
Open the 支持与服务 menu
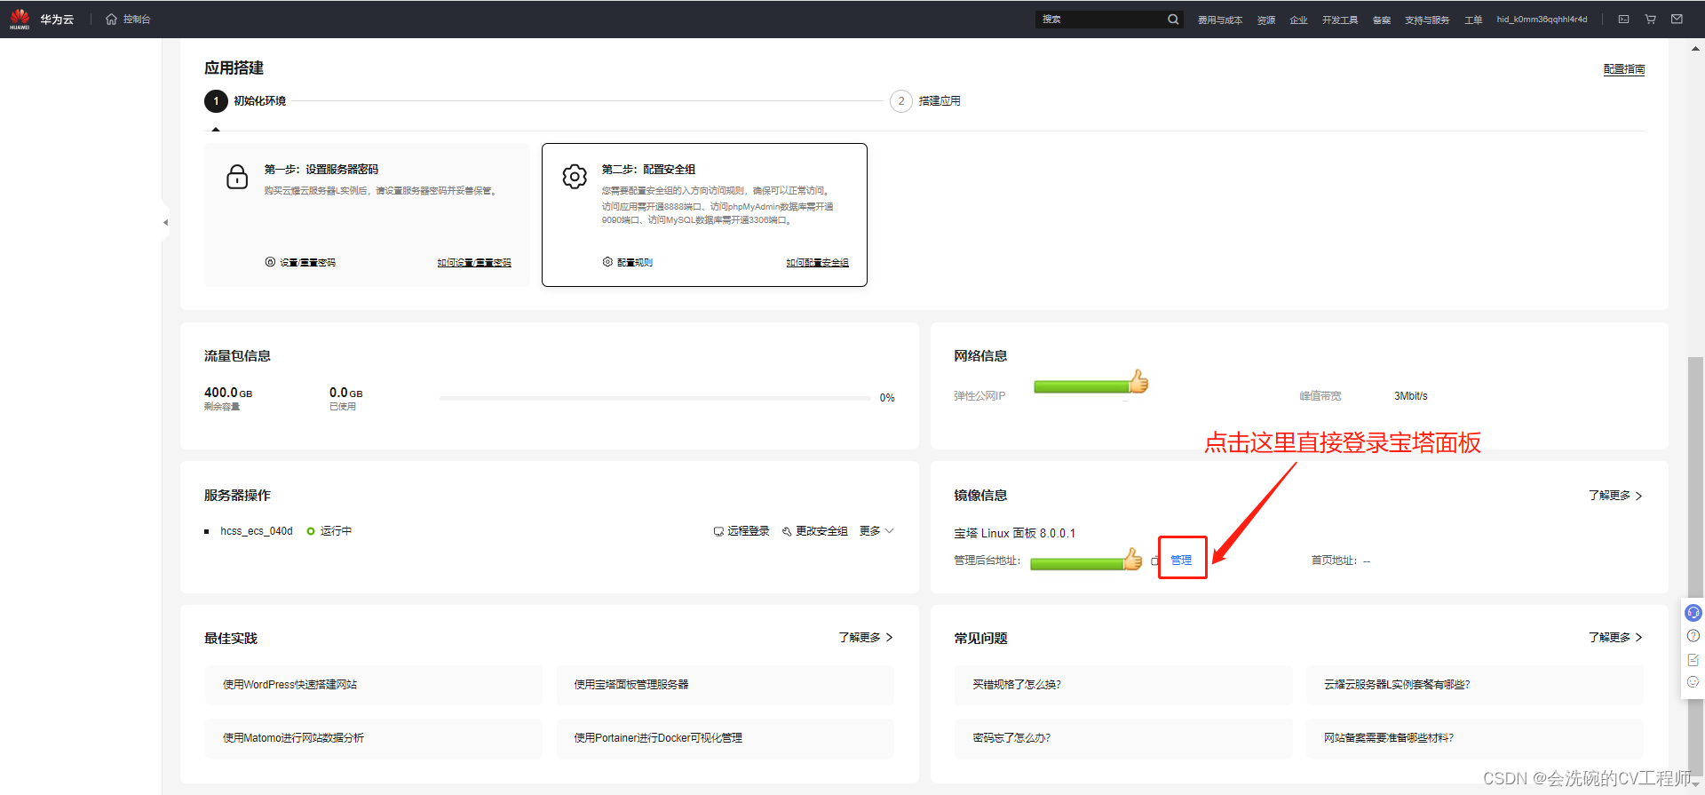click(1426, 20)
